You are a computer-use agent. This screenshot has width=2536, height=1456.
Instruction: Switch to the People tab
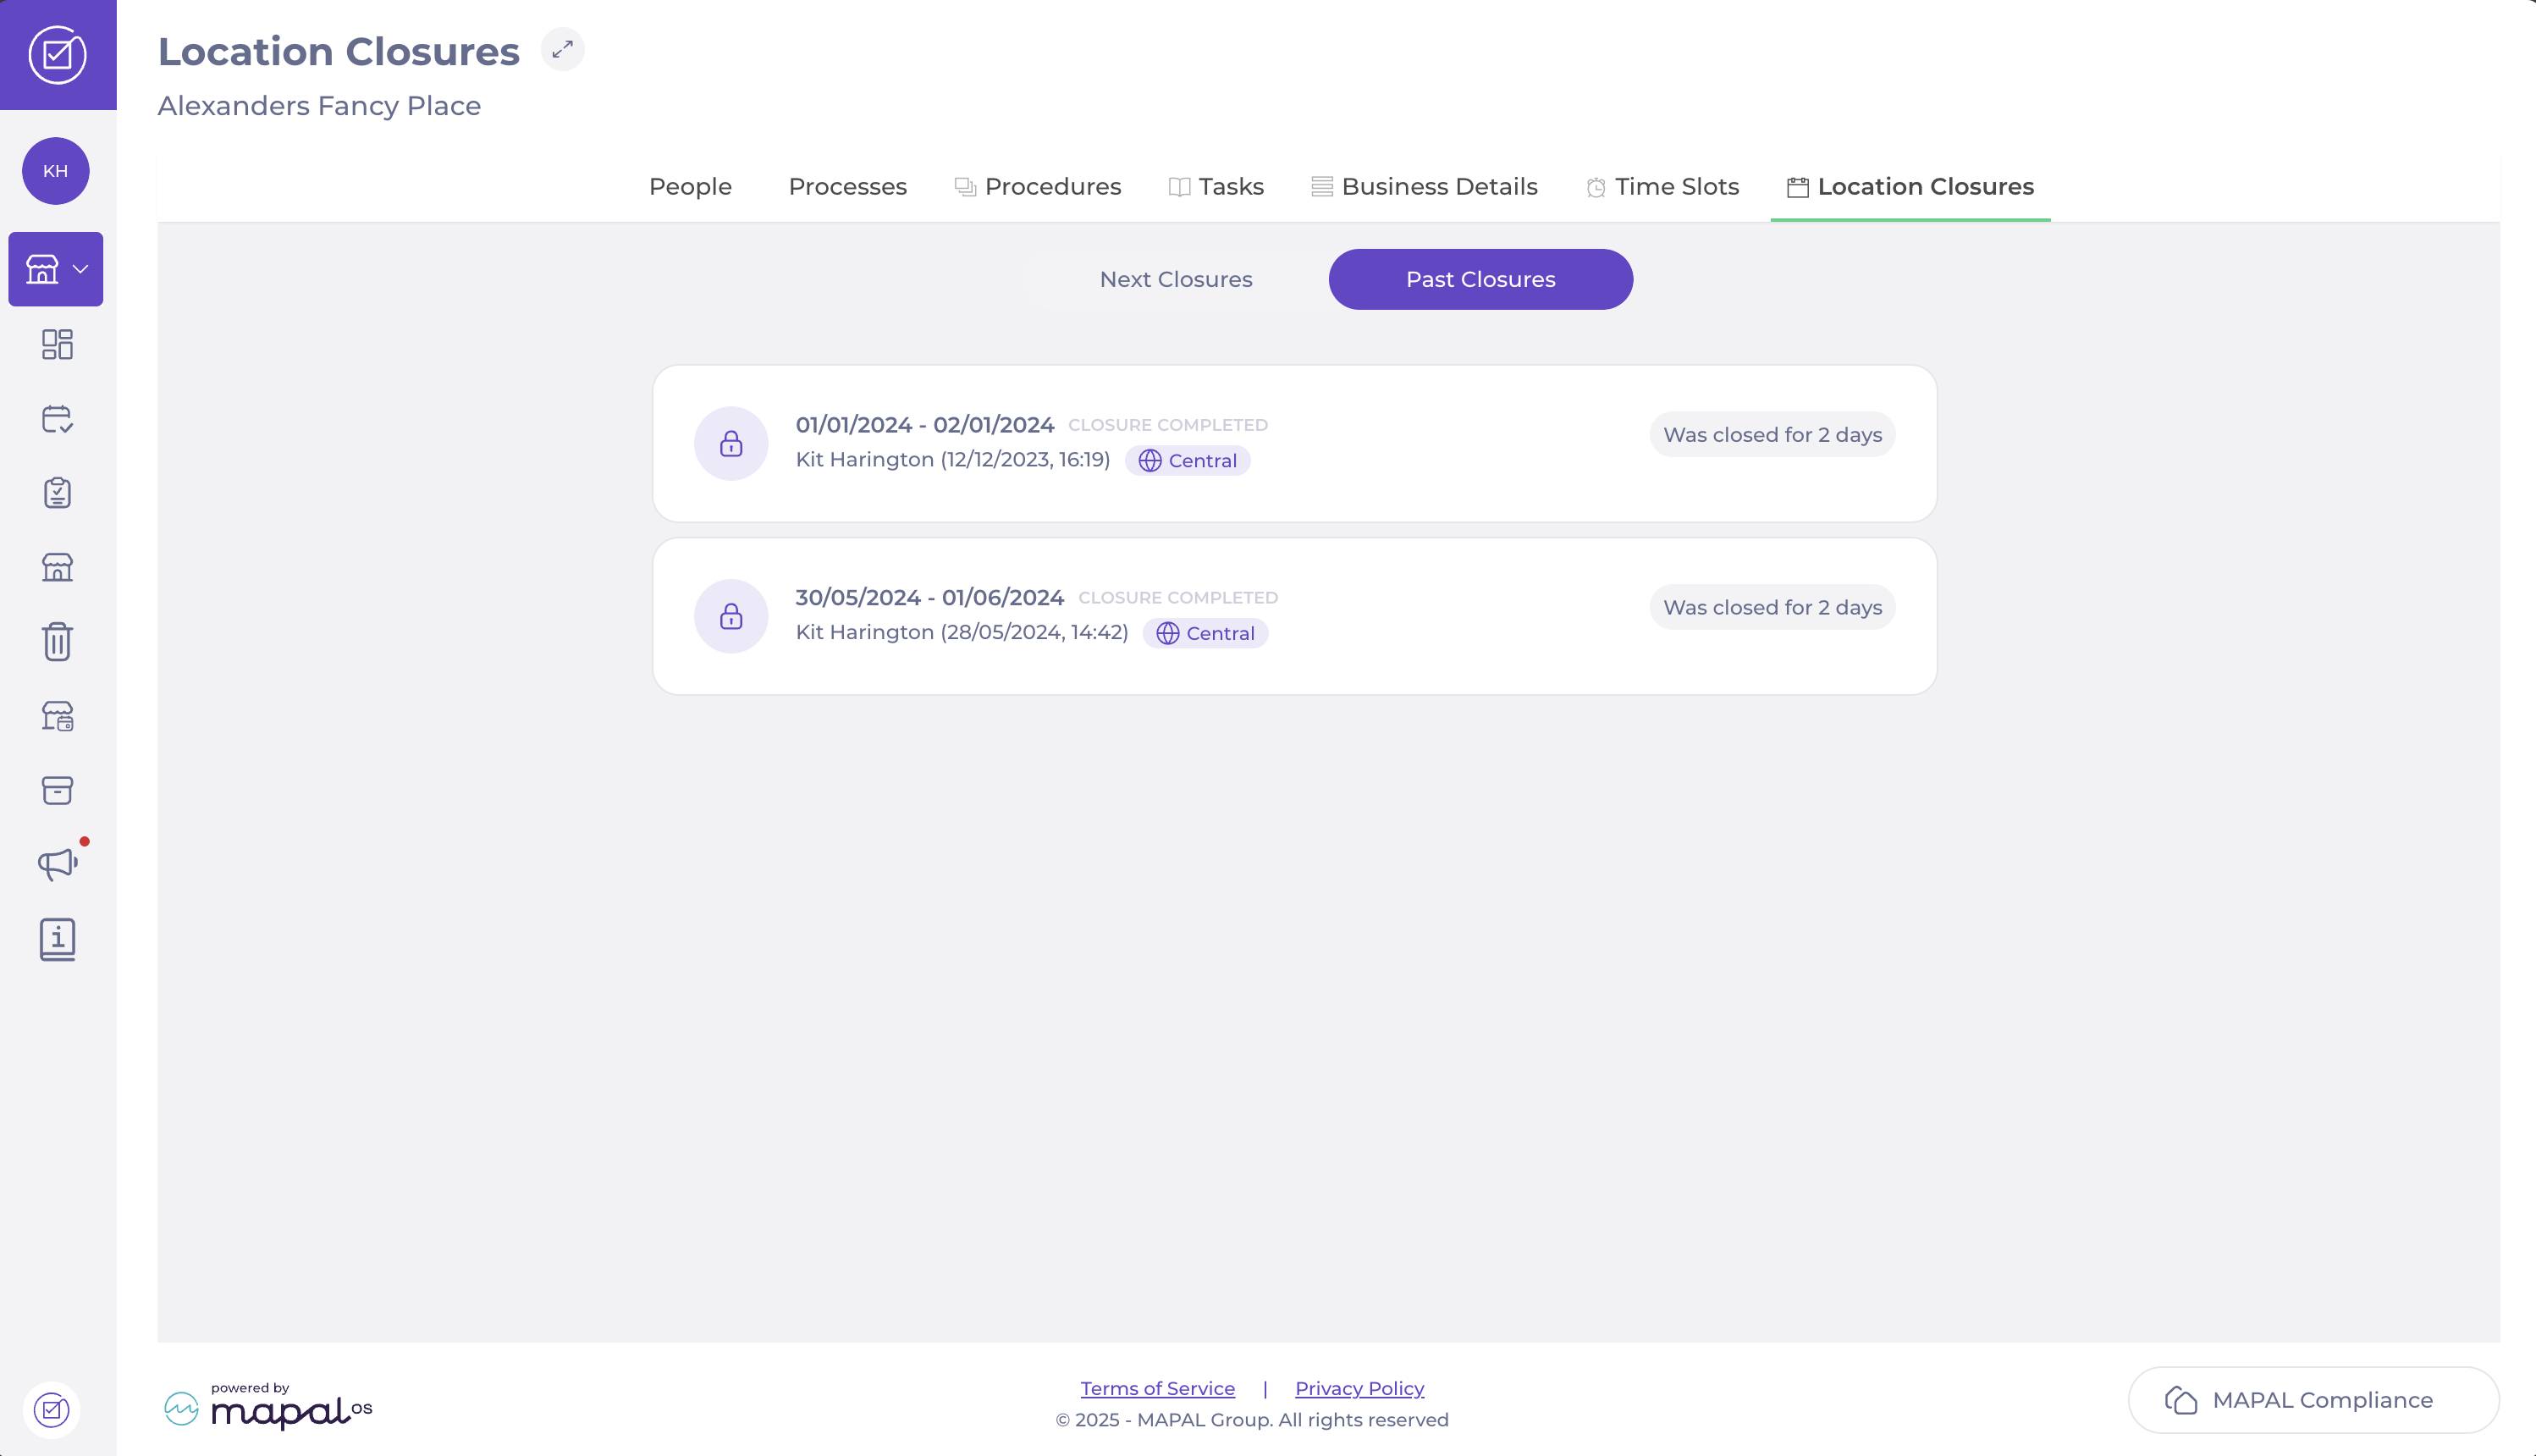pyautogui.click(x=691, y=187)
